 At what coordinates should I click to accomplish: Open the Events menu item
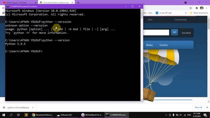163,45
